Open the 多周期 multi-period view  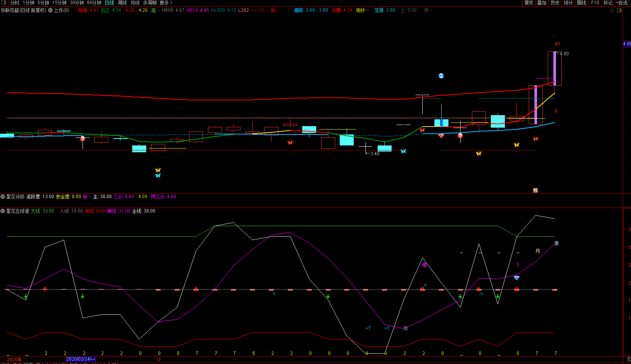(150, 3)
